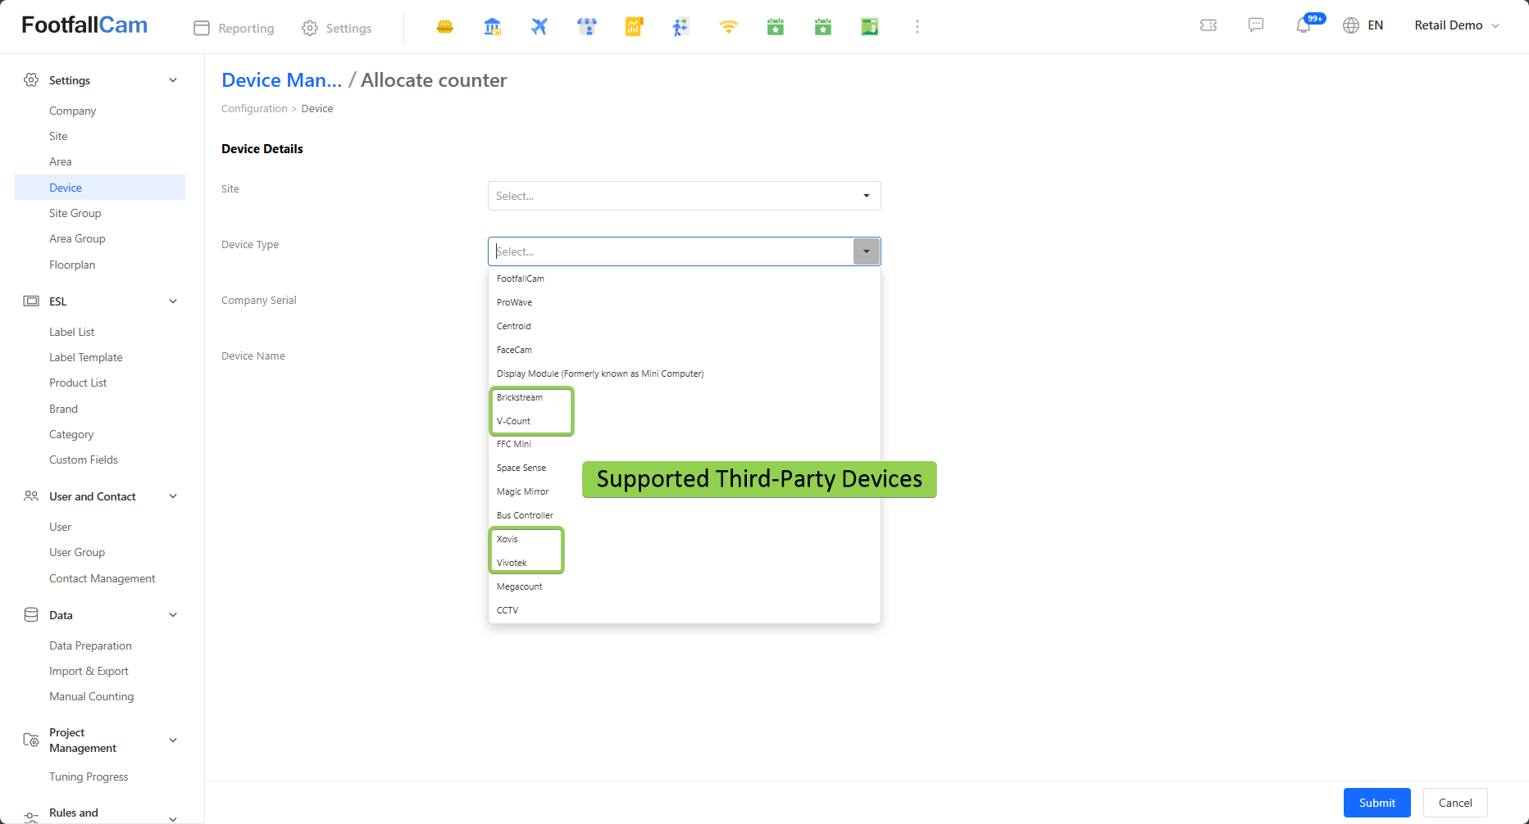Select FaceCam device type option

(x=684, y=350)
